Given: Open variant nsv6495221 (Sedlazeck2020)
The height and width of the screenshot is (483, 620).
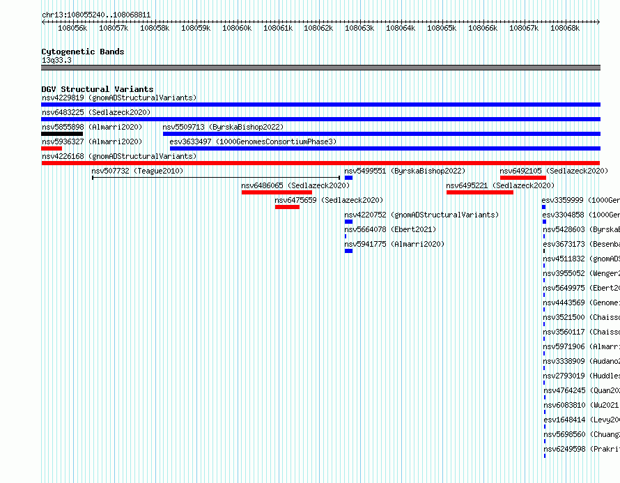Looking at the screenshot, I should pos(500,185).
